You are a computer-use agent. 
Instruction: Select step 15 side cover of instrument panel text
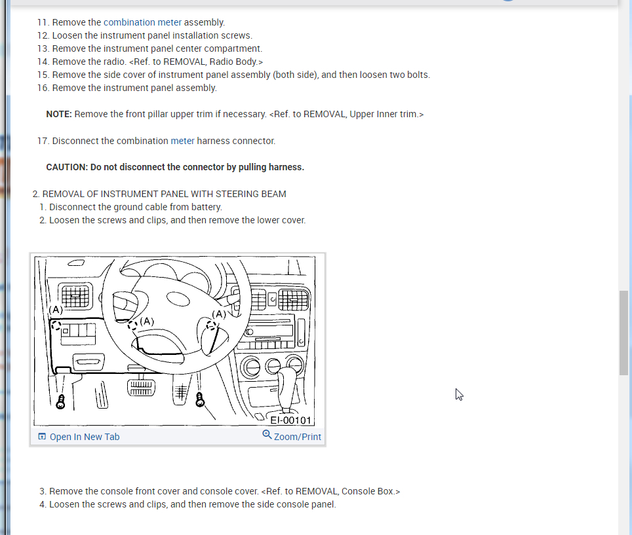coord(233,75)
